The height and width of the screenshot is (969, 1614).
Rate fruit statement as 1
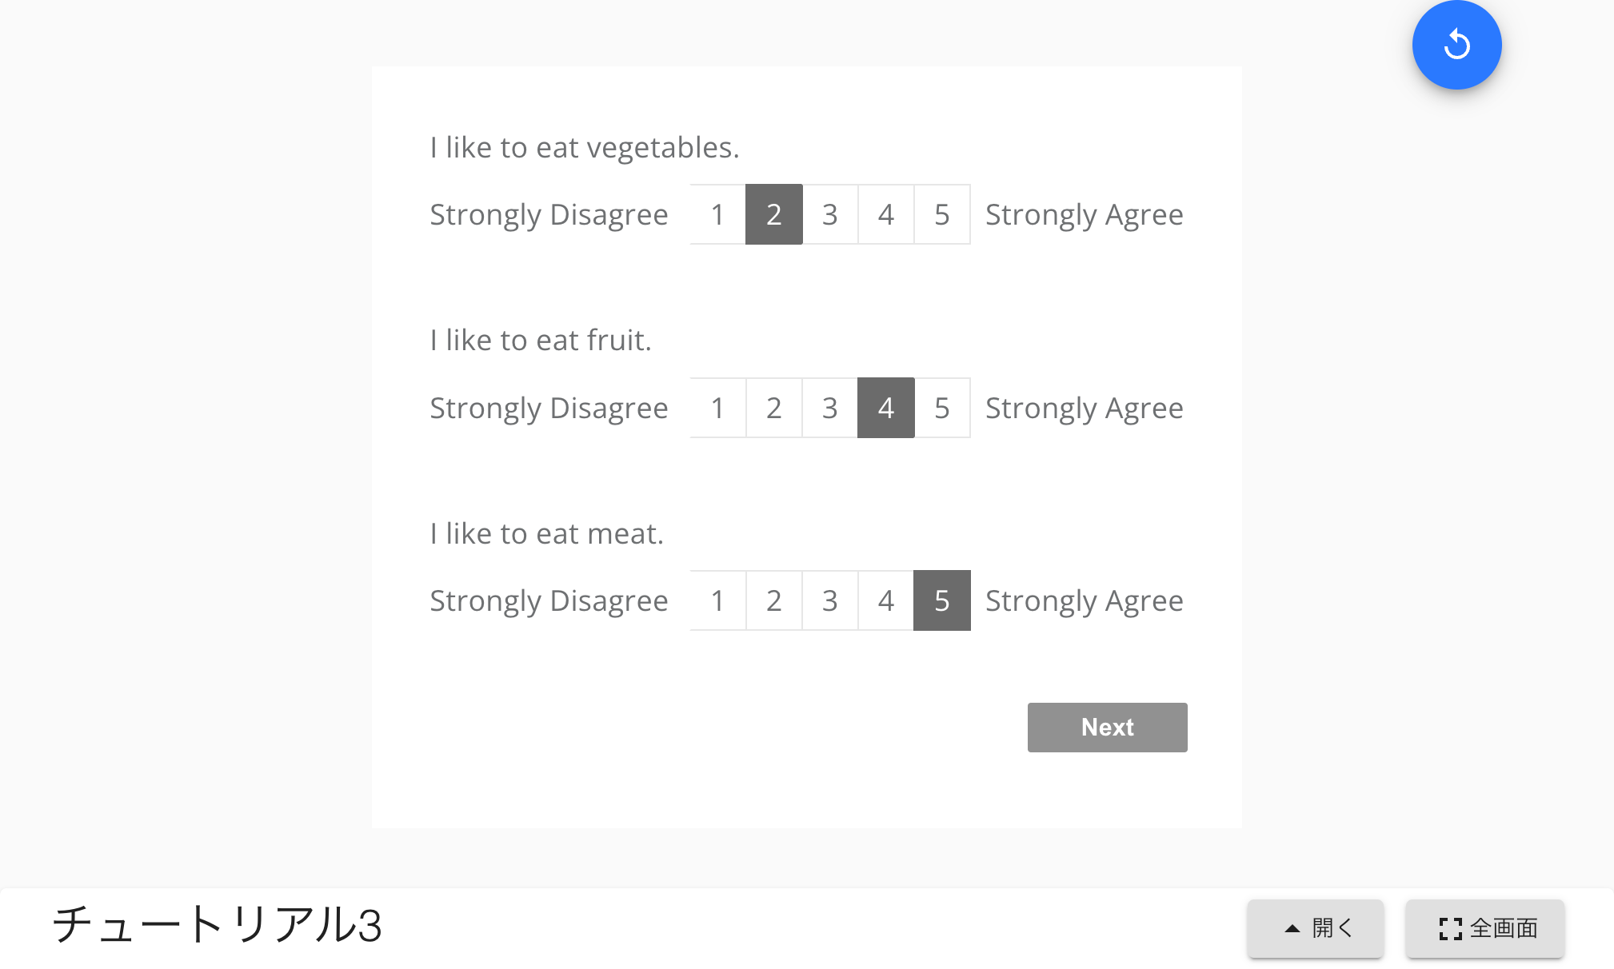pos(717,408)
